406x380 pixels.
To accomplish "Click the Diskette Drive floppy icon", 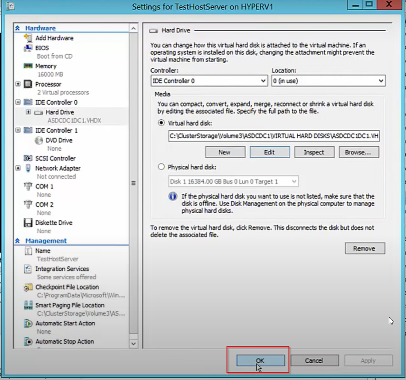I will tap(28, 223).
